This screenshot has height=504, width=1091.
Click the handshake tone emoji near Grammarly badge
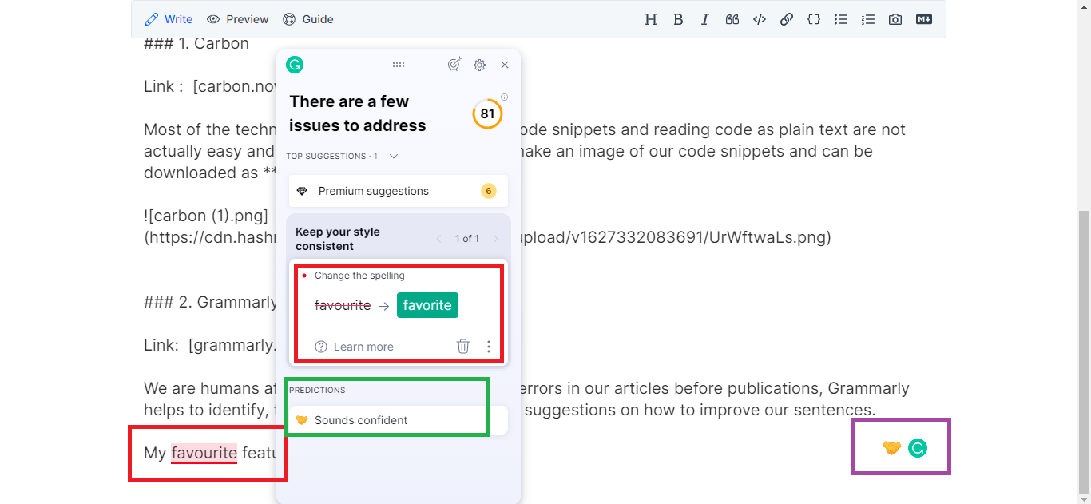[x=891, y=448]
